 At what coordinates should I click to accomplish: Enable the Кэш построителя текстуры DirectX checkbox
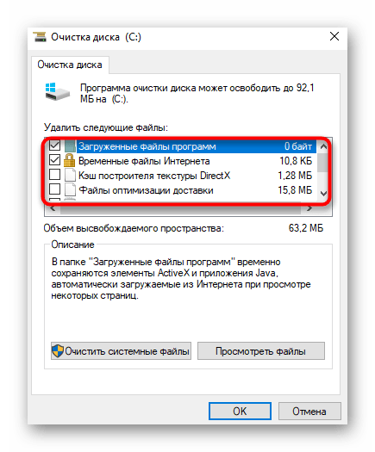click(x=54, y=175)
